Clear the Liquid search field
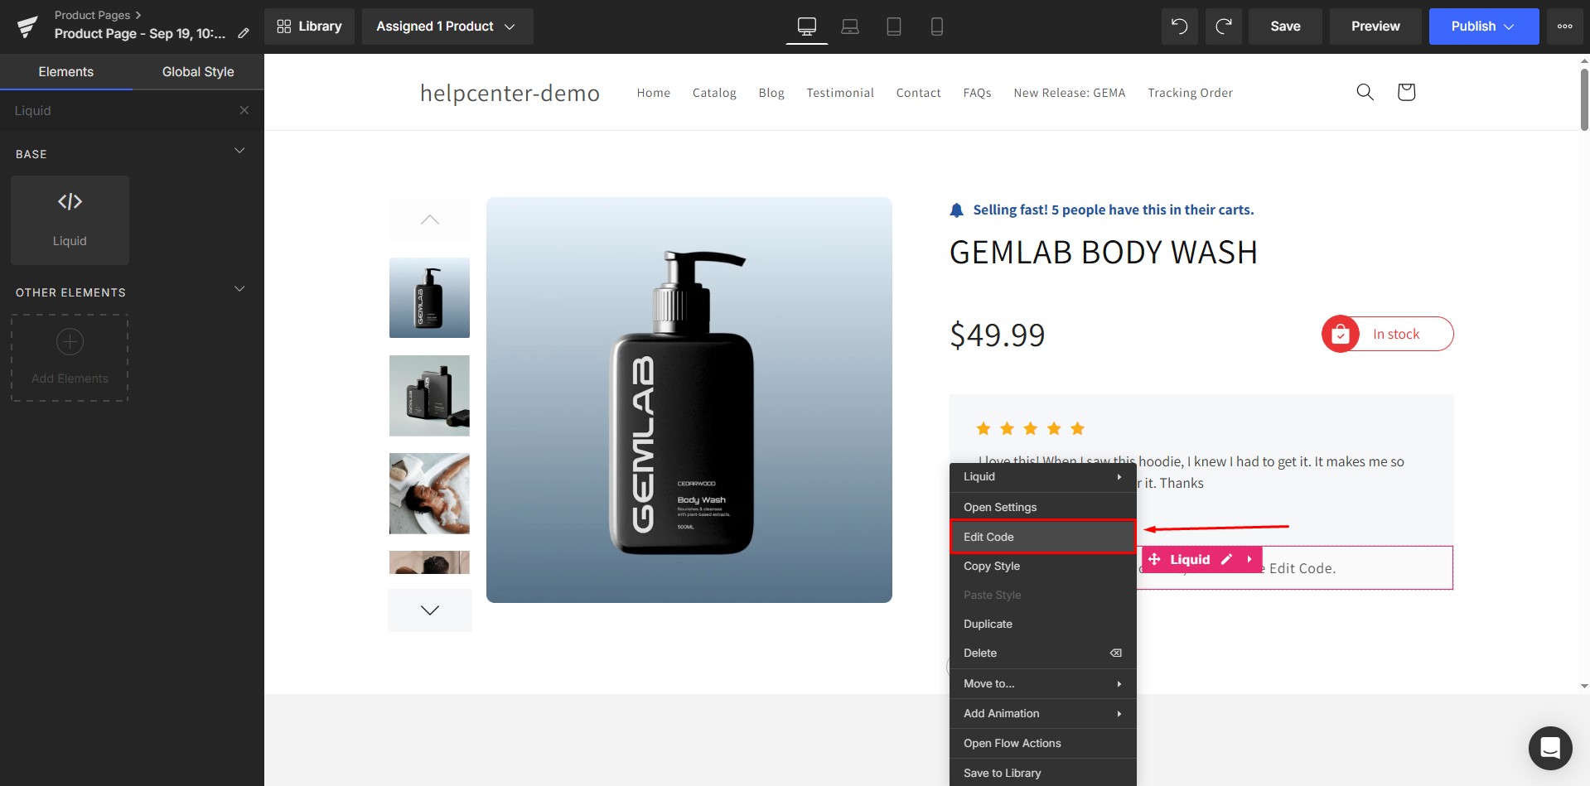This screenshot has width=1590, height=786. coord(244,110)
